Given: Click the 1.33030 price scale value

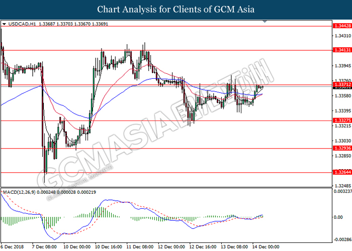Looking at the screenshot, I should point(342,141).
